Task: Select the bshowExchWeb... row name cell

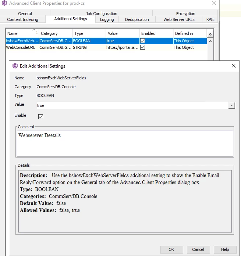Action: [x=22, y=41]
